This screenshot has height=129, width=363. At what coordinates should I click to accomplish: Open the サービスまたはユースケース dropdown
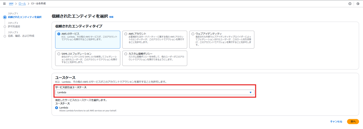point(155,92)
